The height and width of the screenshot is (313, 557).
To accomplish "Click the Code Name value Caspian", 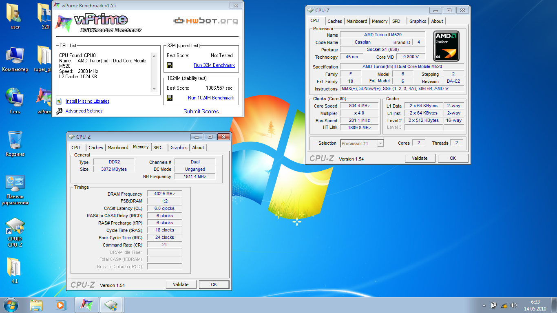I will (362, 42).
